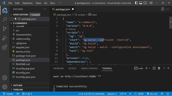Maximize the panel size chevron
Image resolution: width=172 pixels, height=96 pixels.
click(x=164, y=68)
